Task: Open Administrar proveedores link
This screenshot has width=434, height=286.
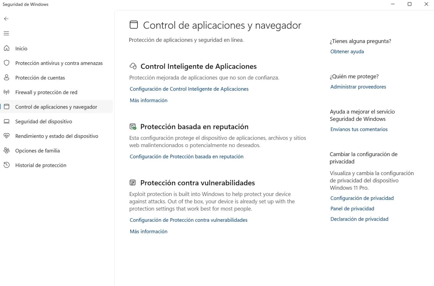Action: 358,87
